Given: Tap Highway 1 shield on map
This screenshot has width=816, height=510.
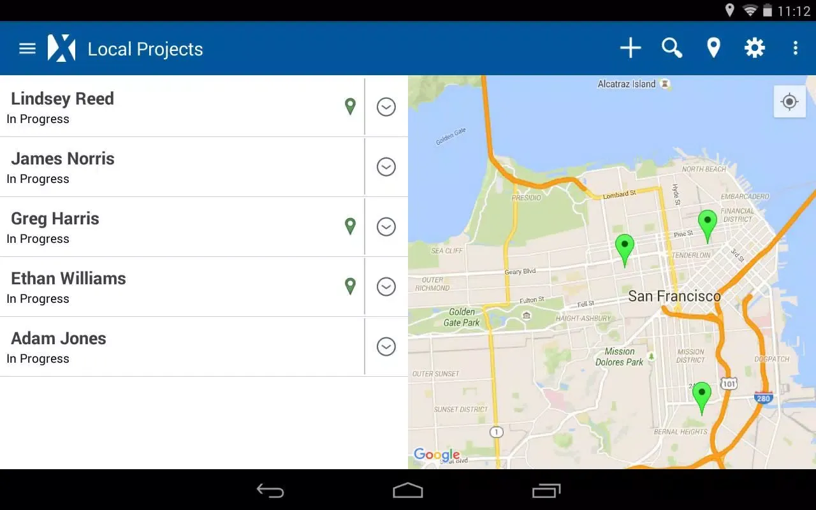Looking at the screenshot, I should [496, 432].
